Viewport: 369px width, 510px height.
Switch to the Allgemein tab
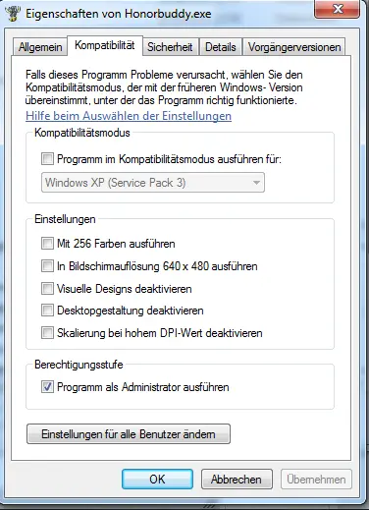[x=40, y=47]
